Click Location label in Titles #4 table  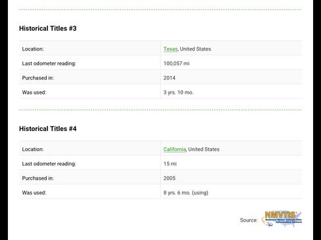[x=33, y=150]
